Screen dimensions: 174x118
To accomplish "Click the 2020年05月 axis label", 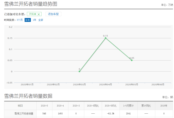I will 132,84.
